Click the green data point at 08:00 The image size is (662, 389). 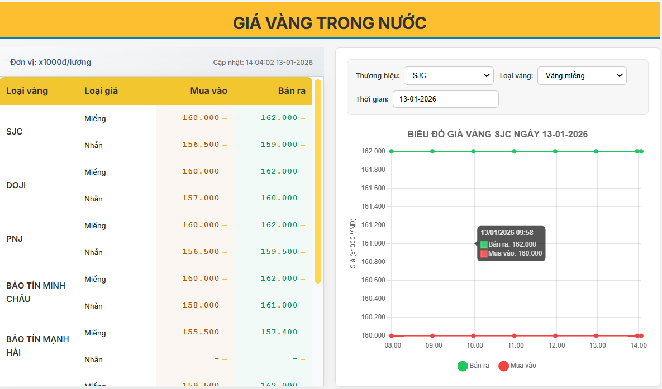pyautogui.click(x=392, y=151)
